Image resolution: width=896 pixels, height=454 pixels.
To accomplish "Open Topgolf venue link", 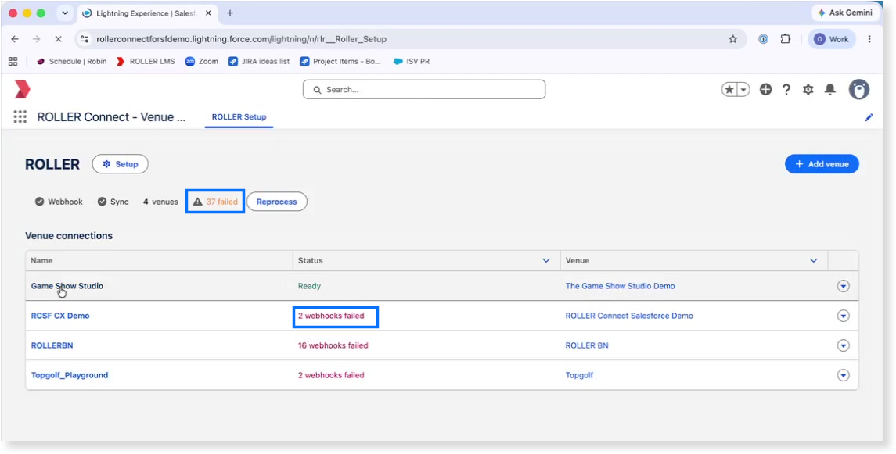I will 579,375.
